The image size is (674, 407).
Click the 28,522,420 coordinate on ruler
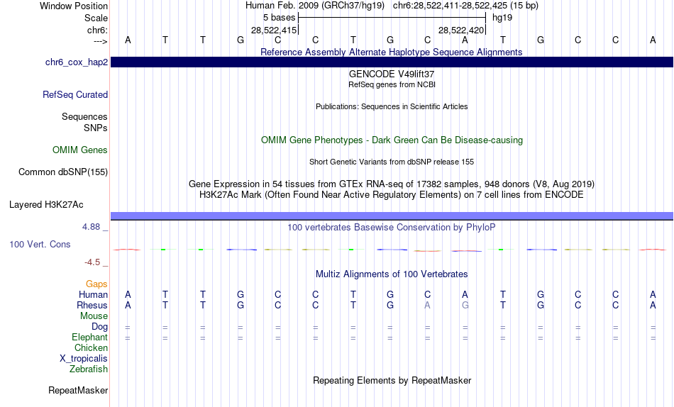pyautogui.click(x=460, y=30)
